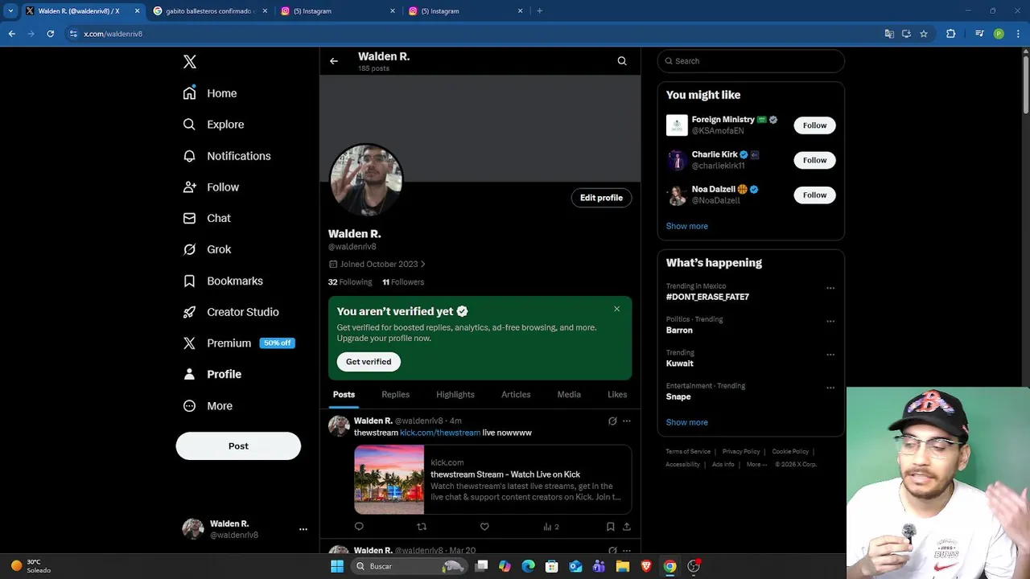The width and height of the screenshot is (1030, 579).
Task: Expand the footer More ··· menu
Action: tap(756, 465)
